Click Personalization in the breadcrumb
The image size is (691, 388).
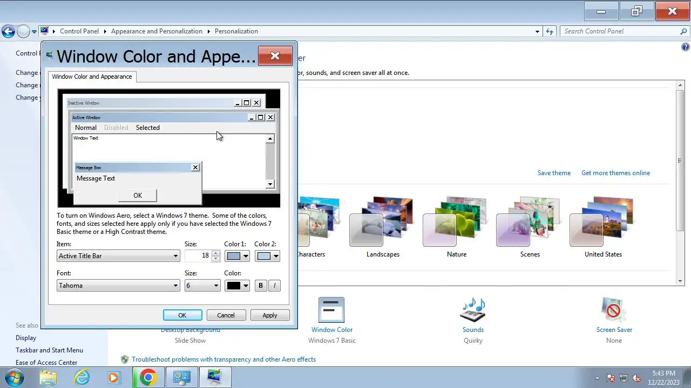236,31
